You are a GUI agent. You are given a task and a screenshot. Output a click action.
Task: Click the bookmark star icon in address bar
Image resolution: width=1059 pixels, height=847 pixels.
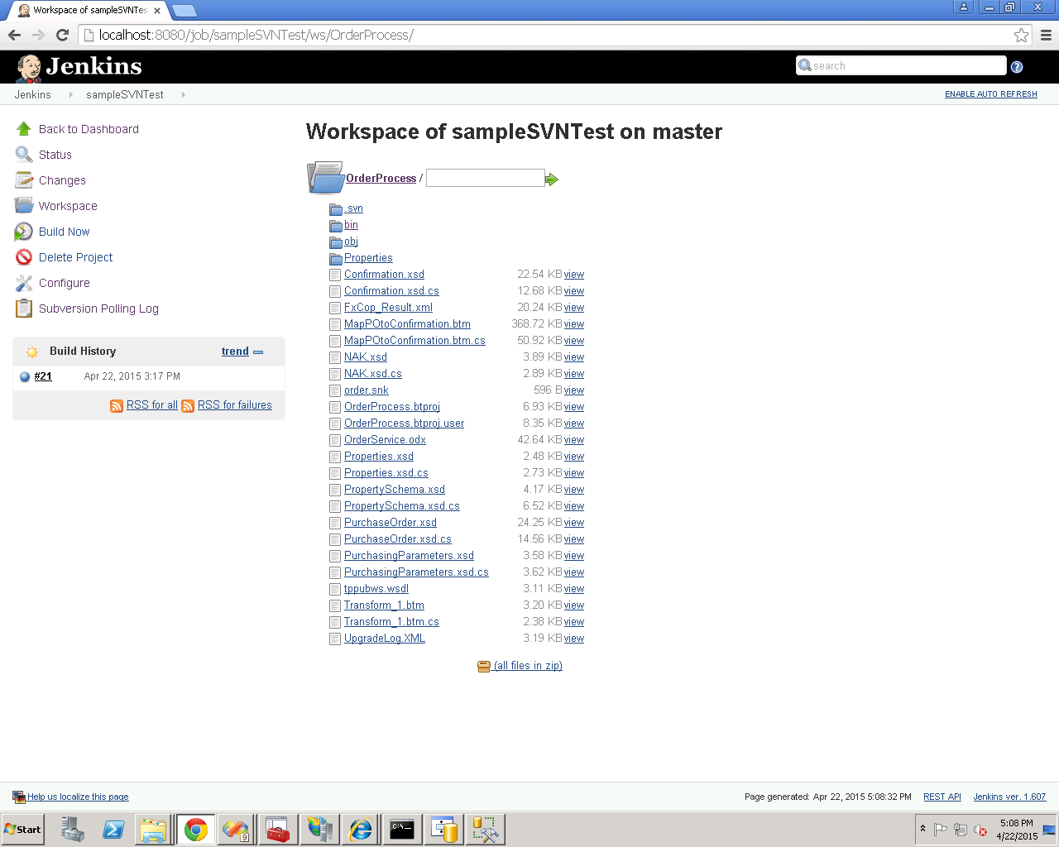(x=1022, y=35)
